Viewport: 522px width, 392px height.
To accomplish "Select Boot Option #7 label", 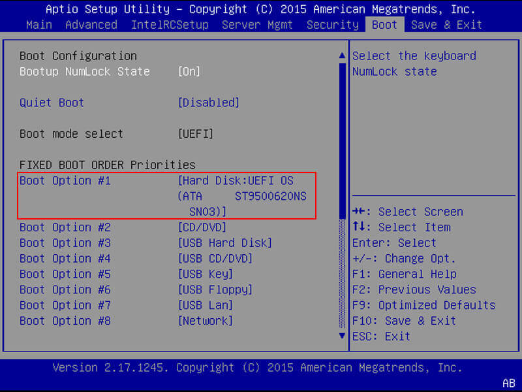I will click(x=65, y=305).
